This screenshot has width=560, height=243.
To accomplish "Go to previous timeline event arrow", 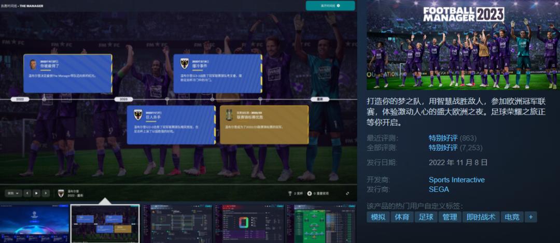I will coord(27,193).
